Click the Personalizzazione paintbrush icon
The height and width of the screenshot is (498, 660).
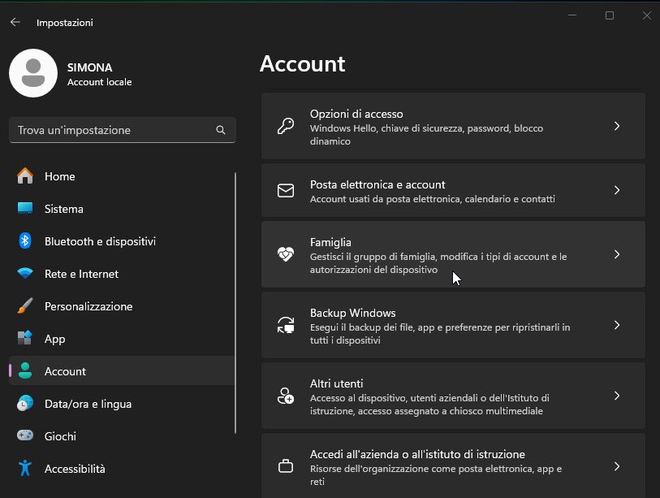(25, 306)
